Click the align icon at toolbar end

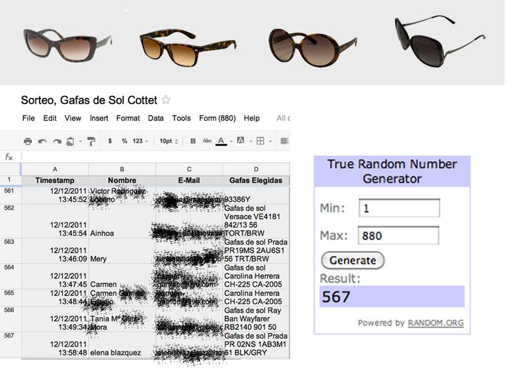[x=284, y=141]
